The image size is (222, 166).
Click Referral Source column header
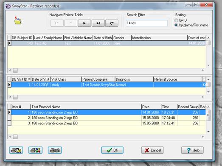point(178,79)
